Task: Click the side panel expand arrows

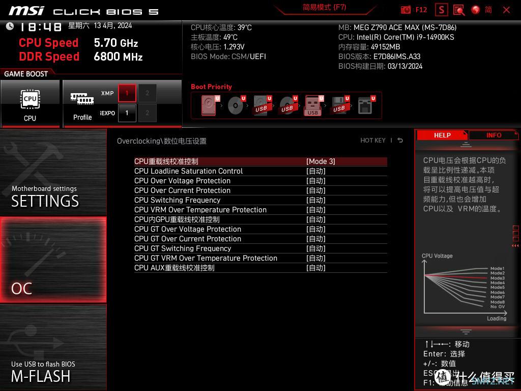Action: (515, 246)
